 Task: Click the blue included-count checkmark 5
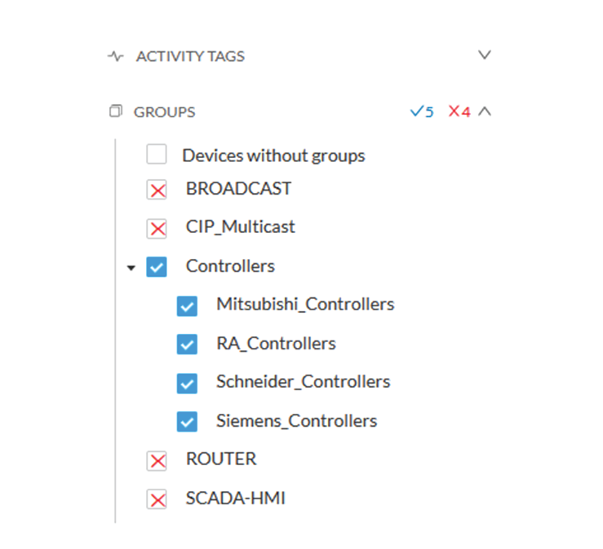(x=422, y=112)
